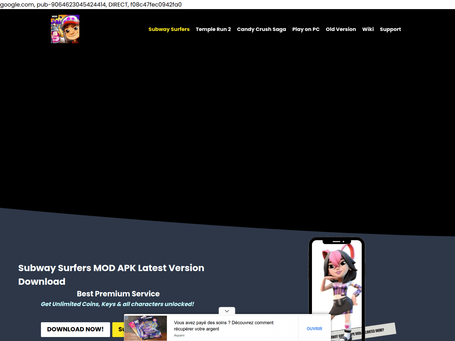Click the yellow button beside DOWNLOAD NOW!
Viewport: 455px width, 341px height.
(118, 329)
